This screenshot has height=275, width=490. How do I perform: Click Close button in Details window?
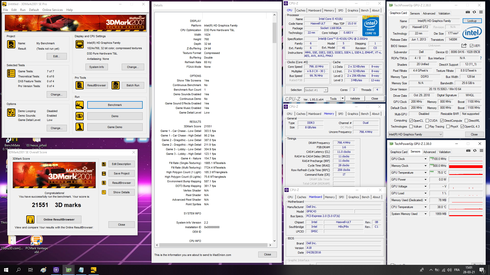pyautogui.click(x=267, y=254)
